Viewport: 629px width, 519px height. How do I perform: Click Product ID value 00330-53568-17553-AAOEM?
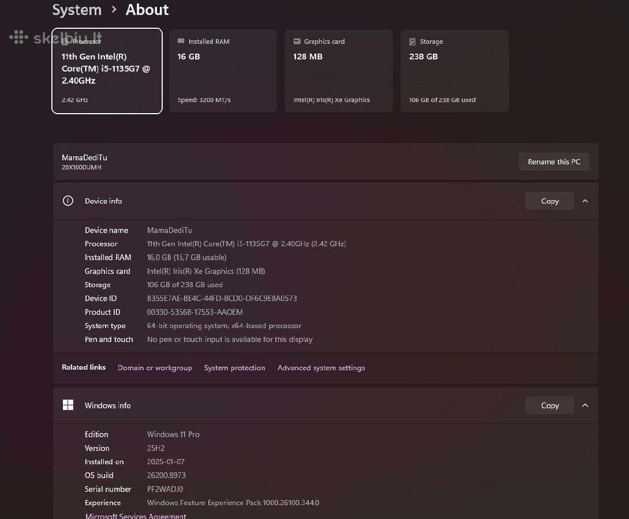[x=194, y=312]
